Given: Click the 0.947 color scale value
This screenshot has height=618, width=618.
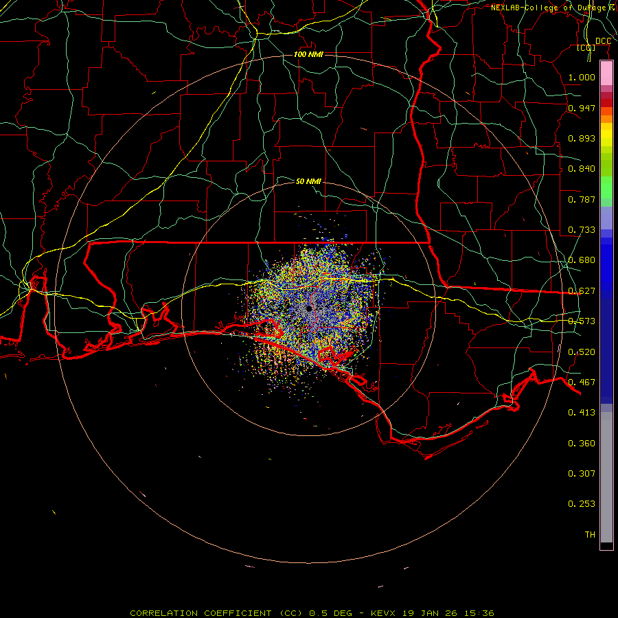Looking at the screenshot, I should pyautogui.click(x=582, y=108).
